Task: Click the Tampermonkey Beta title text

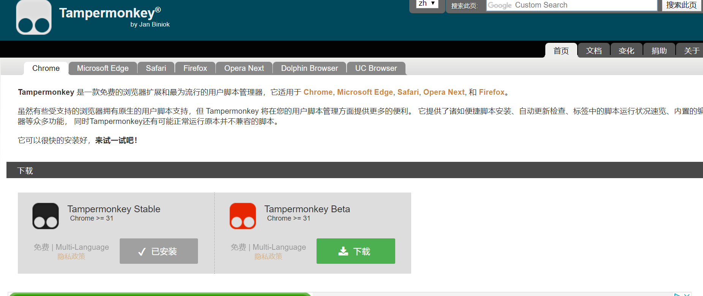Action: (307, 209)
